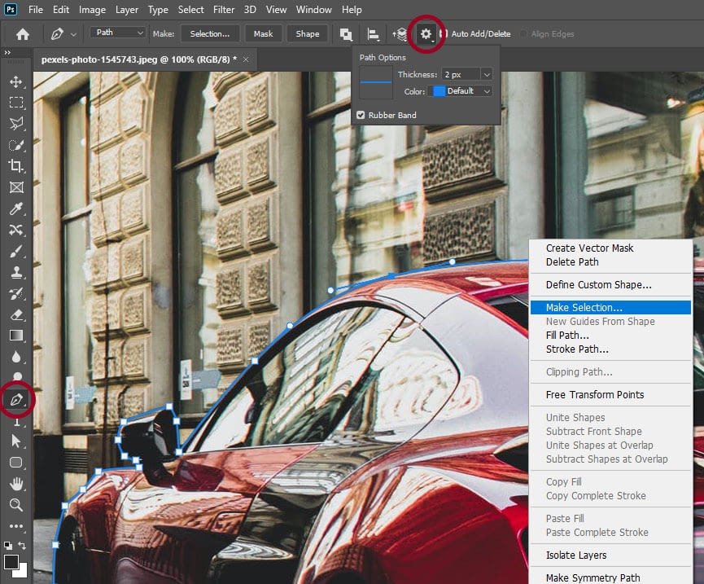Toggle Auto Add/Delete
Image resolution: width=704 pixels, height=584 pixels.
coord(442,33)
